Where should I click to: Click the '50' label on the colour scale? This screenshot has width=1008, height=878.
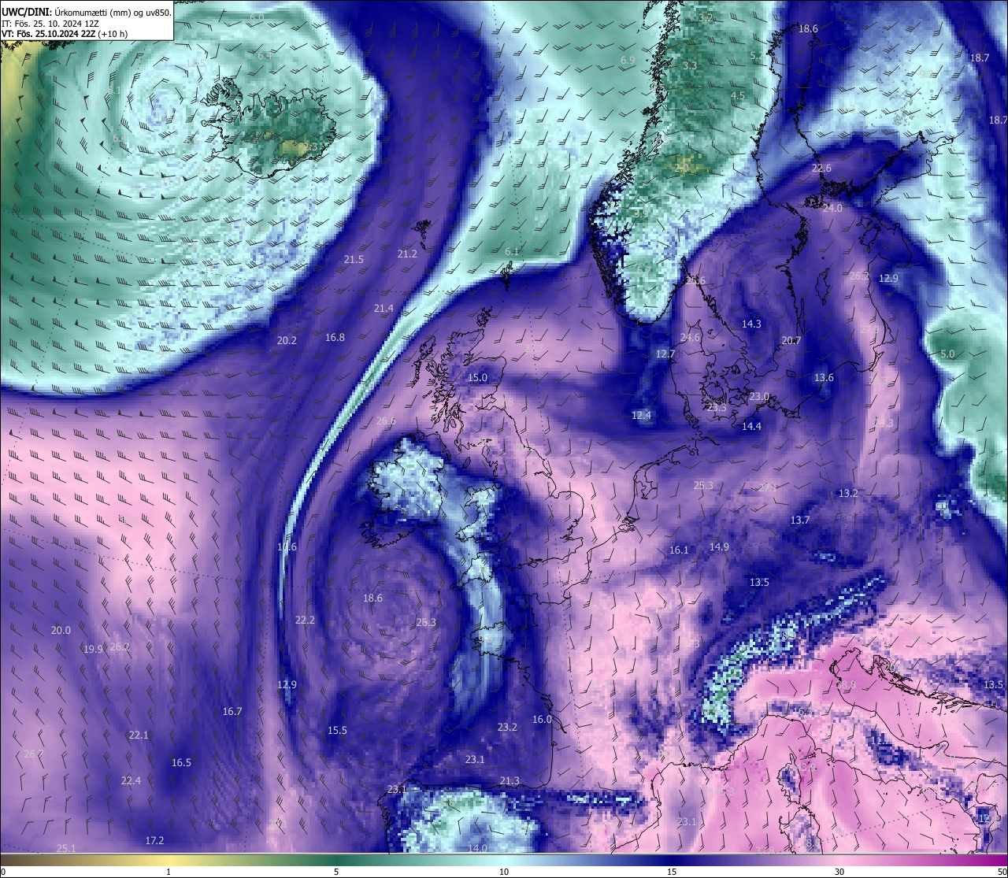pyautogui.click(x=1002, y=872)
